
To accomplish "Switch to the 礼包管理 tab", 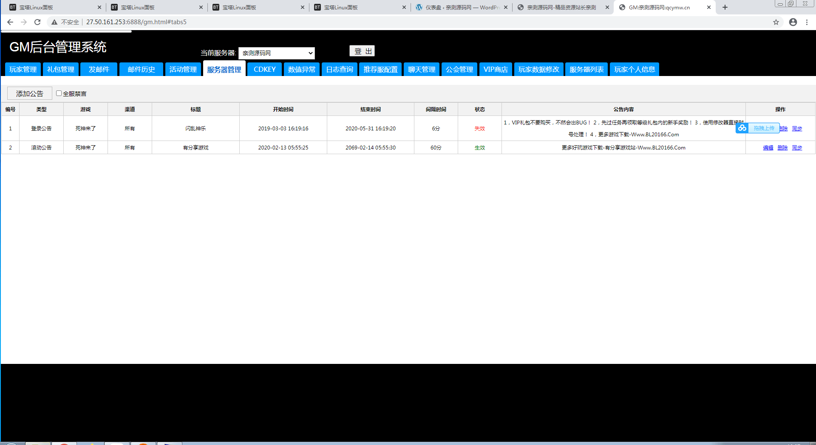I will [x=61, y=69].
